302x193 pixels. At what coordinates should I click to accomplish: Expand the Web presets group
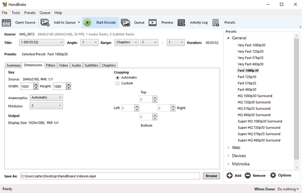[x=229, y=147]
